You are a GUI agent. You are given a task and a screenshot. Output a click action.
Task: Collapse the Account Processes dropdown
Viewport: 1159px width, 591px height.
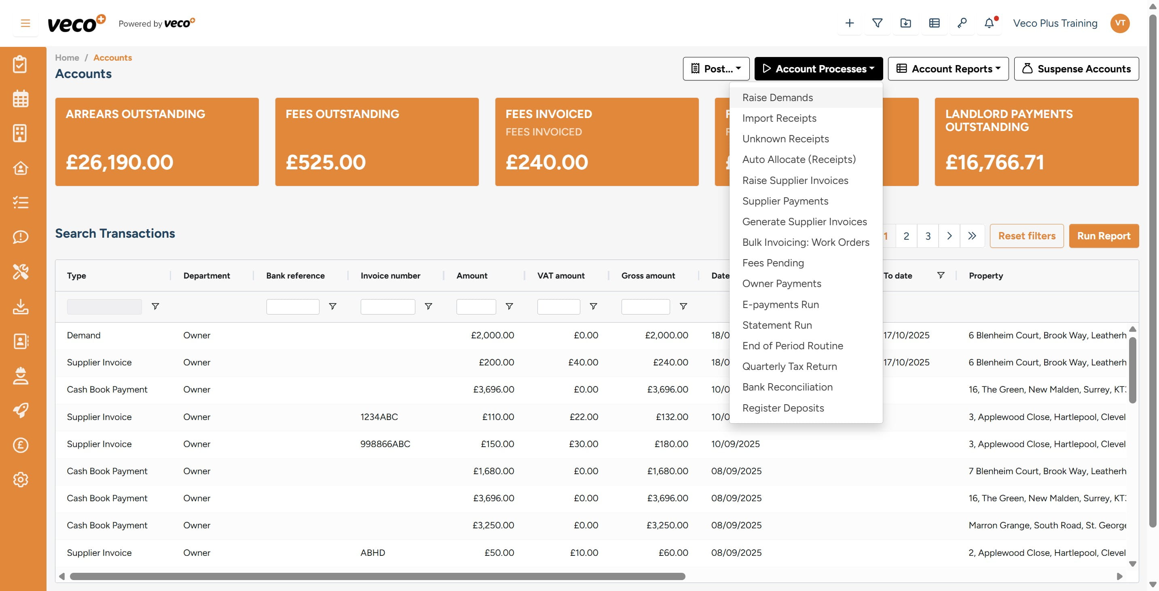818,69
